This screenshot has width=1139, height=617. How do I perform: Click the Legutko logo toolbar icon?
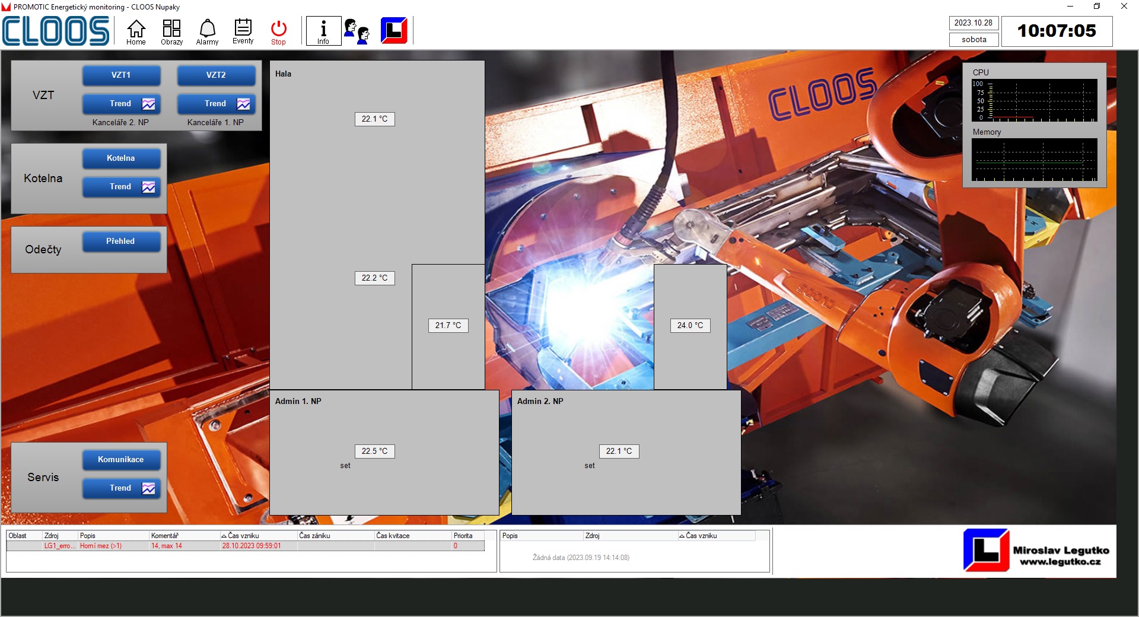coord(394,31)
